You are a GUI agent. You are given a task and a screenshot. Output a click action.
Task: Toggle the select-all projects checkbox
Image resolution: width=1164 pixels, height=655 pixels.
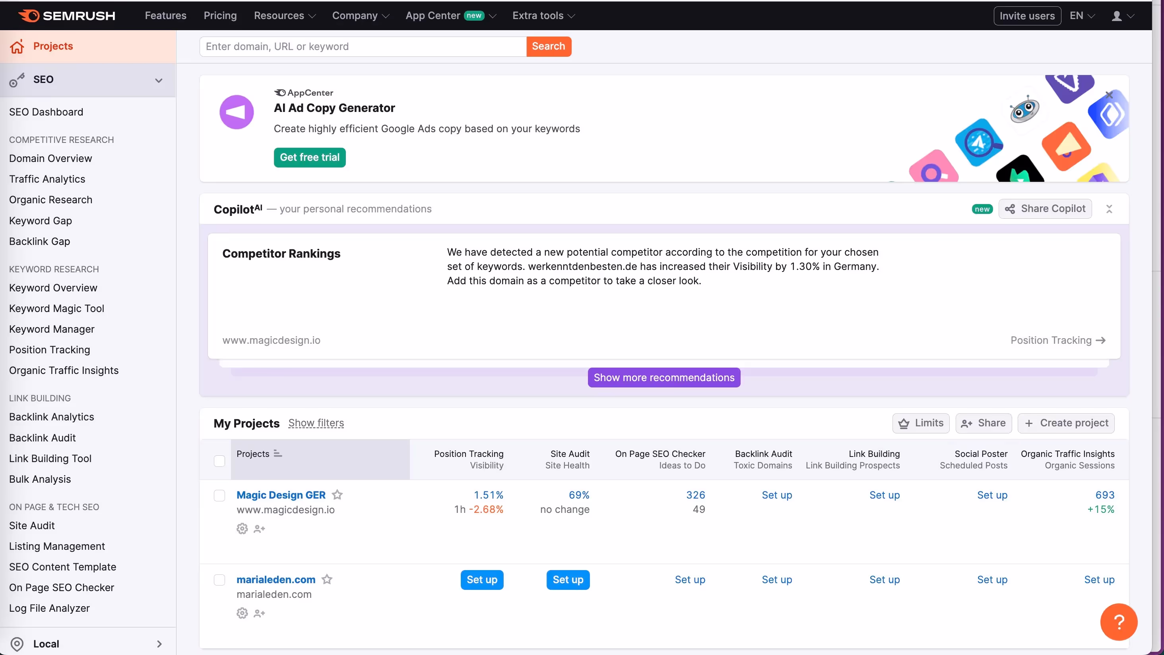[x=219, y=460]
